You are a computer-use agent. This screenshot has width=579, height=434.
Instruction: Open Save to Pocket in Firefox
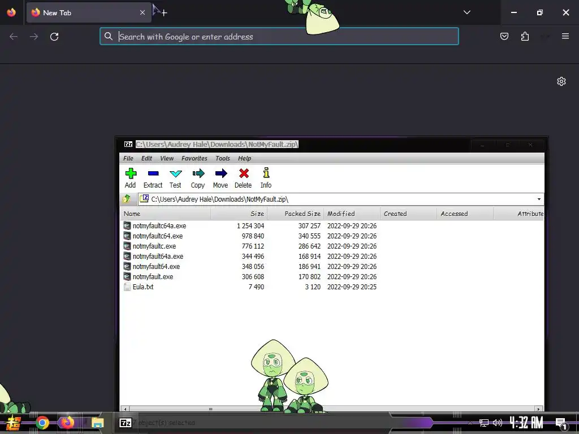[x=504, y=36]
